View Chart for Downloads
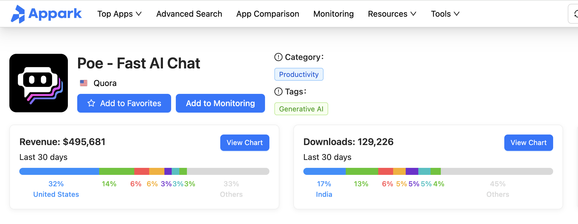This screenshot has width=578, height=224. (528, 143)
